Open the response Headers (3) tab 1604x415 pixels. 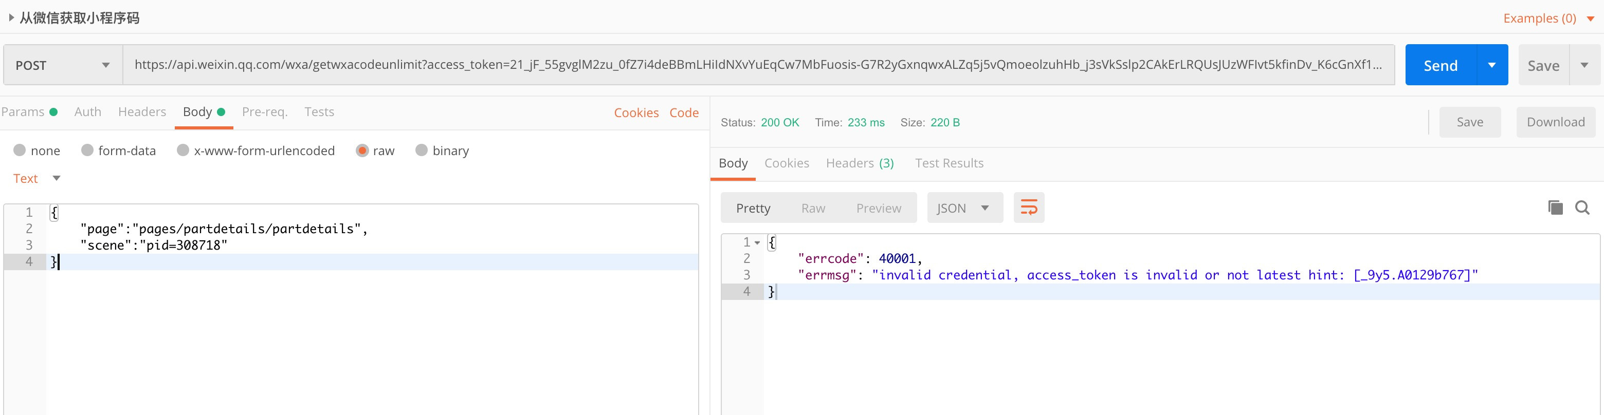[859, 163]
